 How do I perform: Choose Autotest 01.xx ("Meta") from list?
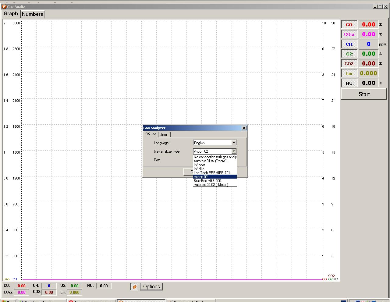click(215, 161)
